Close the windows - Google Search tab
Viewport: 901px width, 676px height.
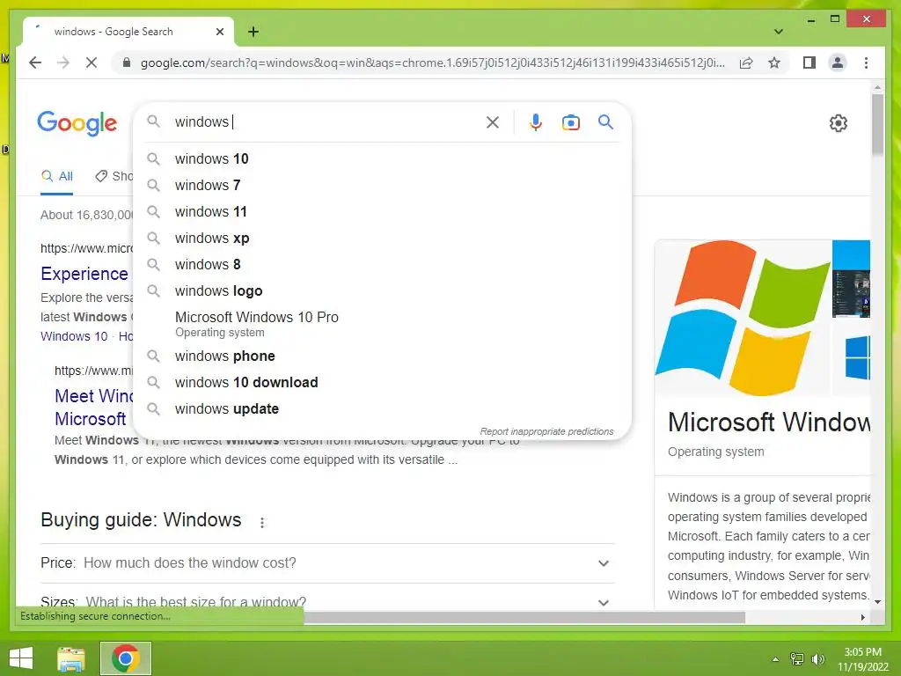[219, 32]
